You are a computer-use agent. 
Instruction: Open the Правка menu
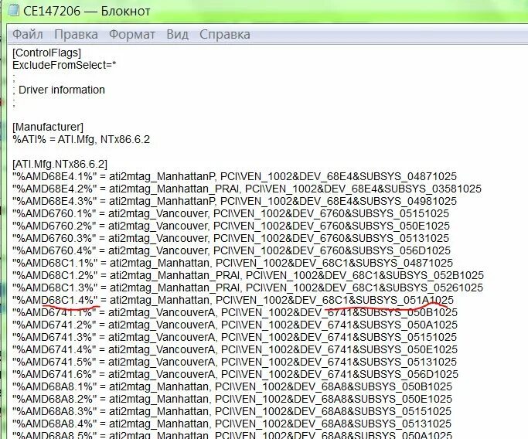click(76, 34)
